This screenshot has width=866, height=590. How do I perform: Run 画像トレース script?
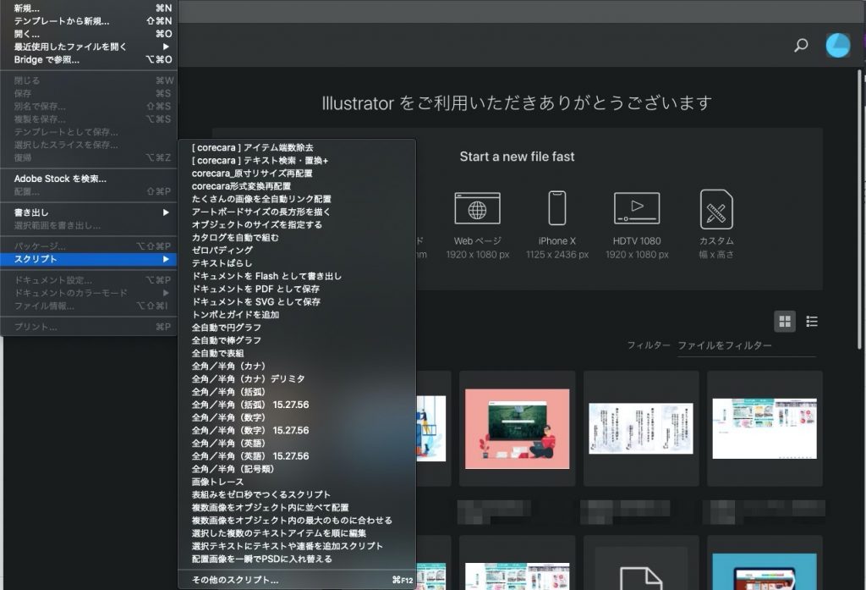[297, 482]
